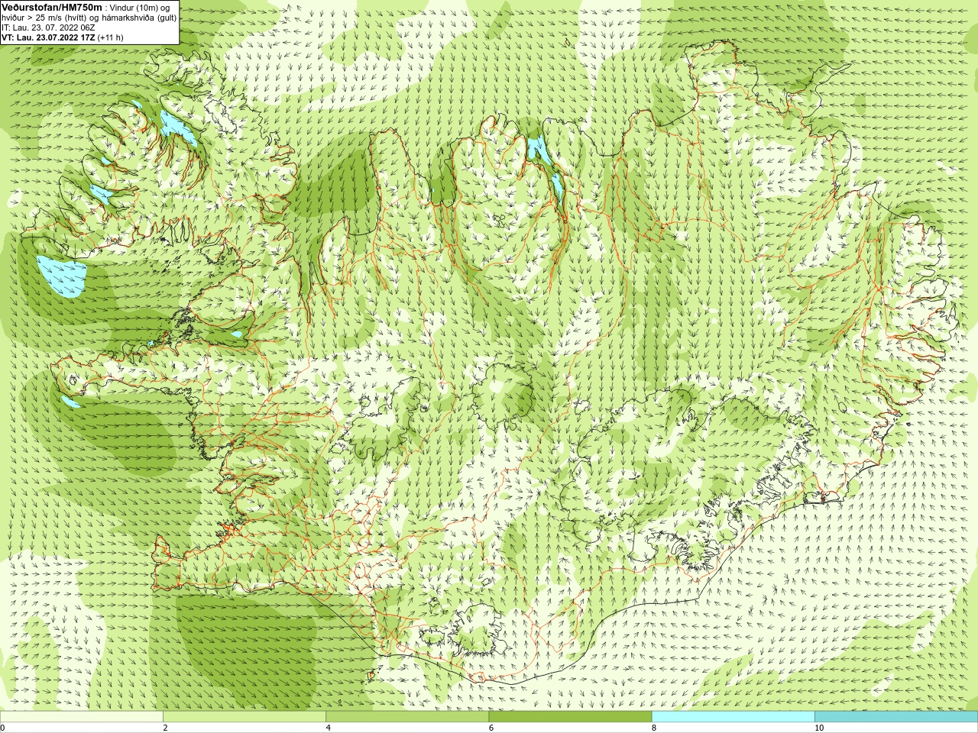
Task: Click the scale label '4'
Action: point(329,728)
